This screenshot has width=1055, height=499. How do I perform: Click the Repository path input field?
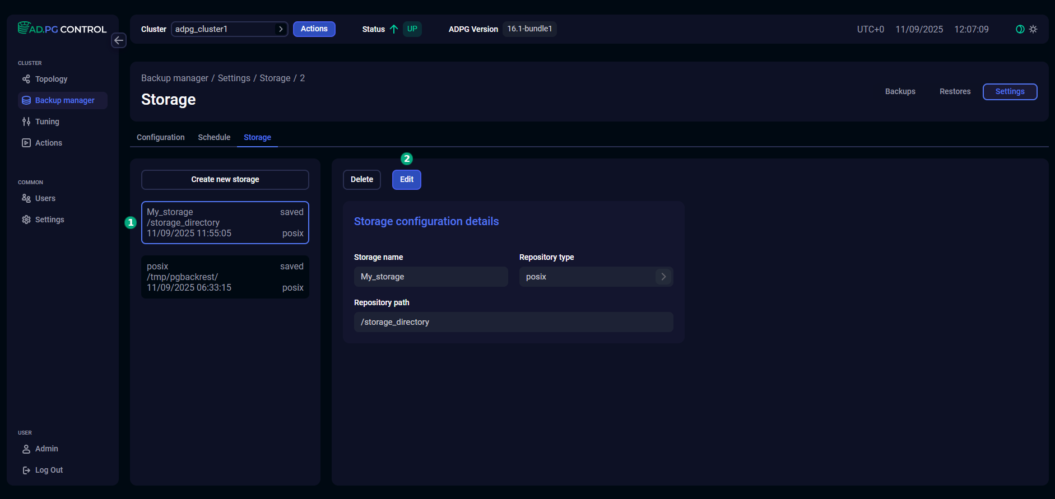513,322
